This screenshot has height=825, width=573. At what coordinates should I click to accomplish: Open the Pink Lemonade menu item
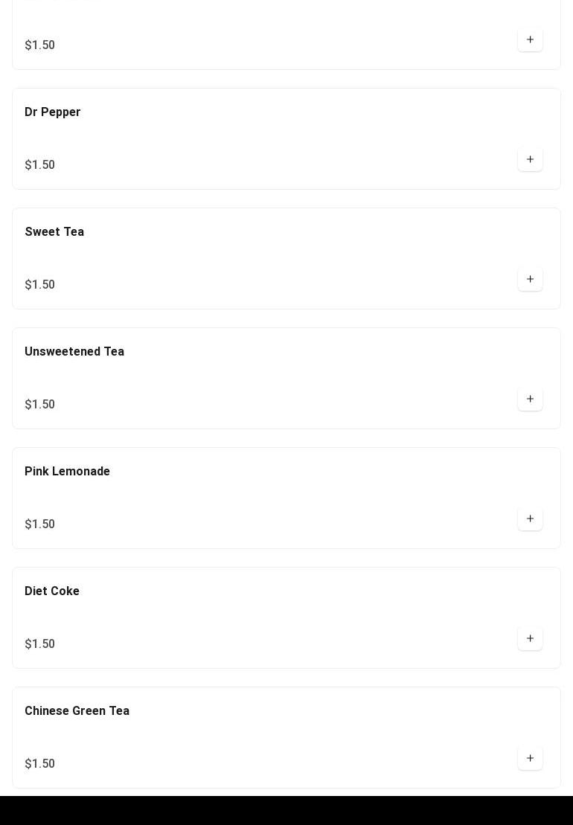tap(67, 472)
